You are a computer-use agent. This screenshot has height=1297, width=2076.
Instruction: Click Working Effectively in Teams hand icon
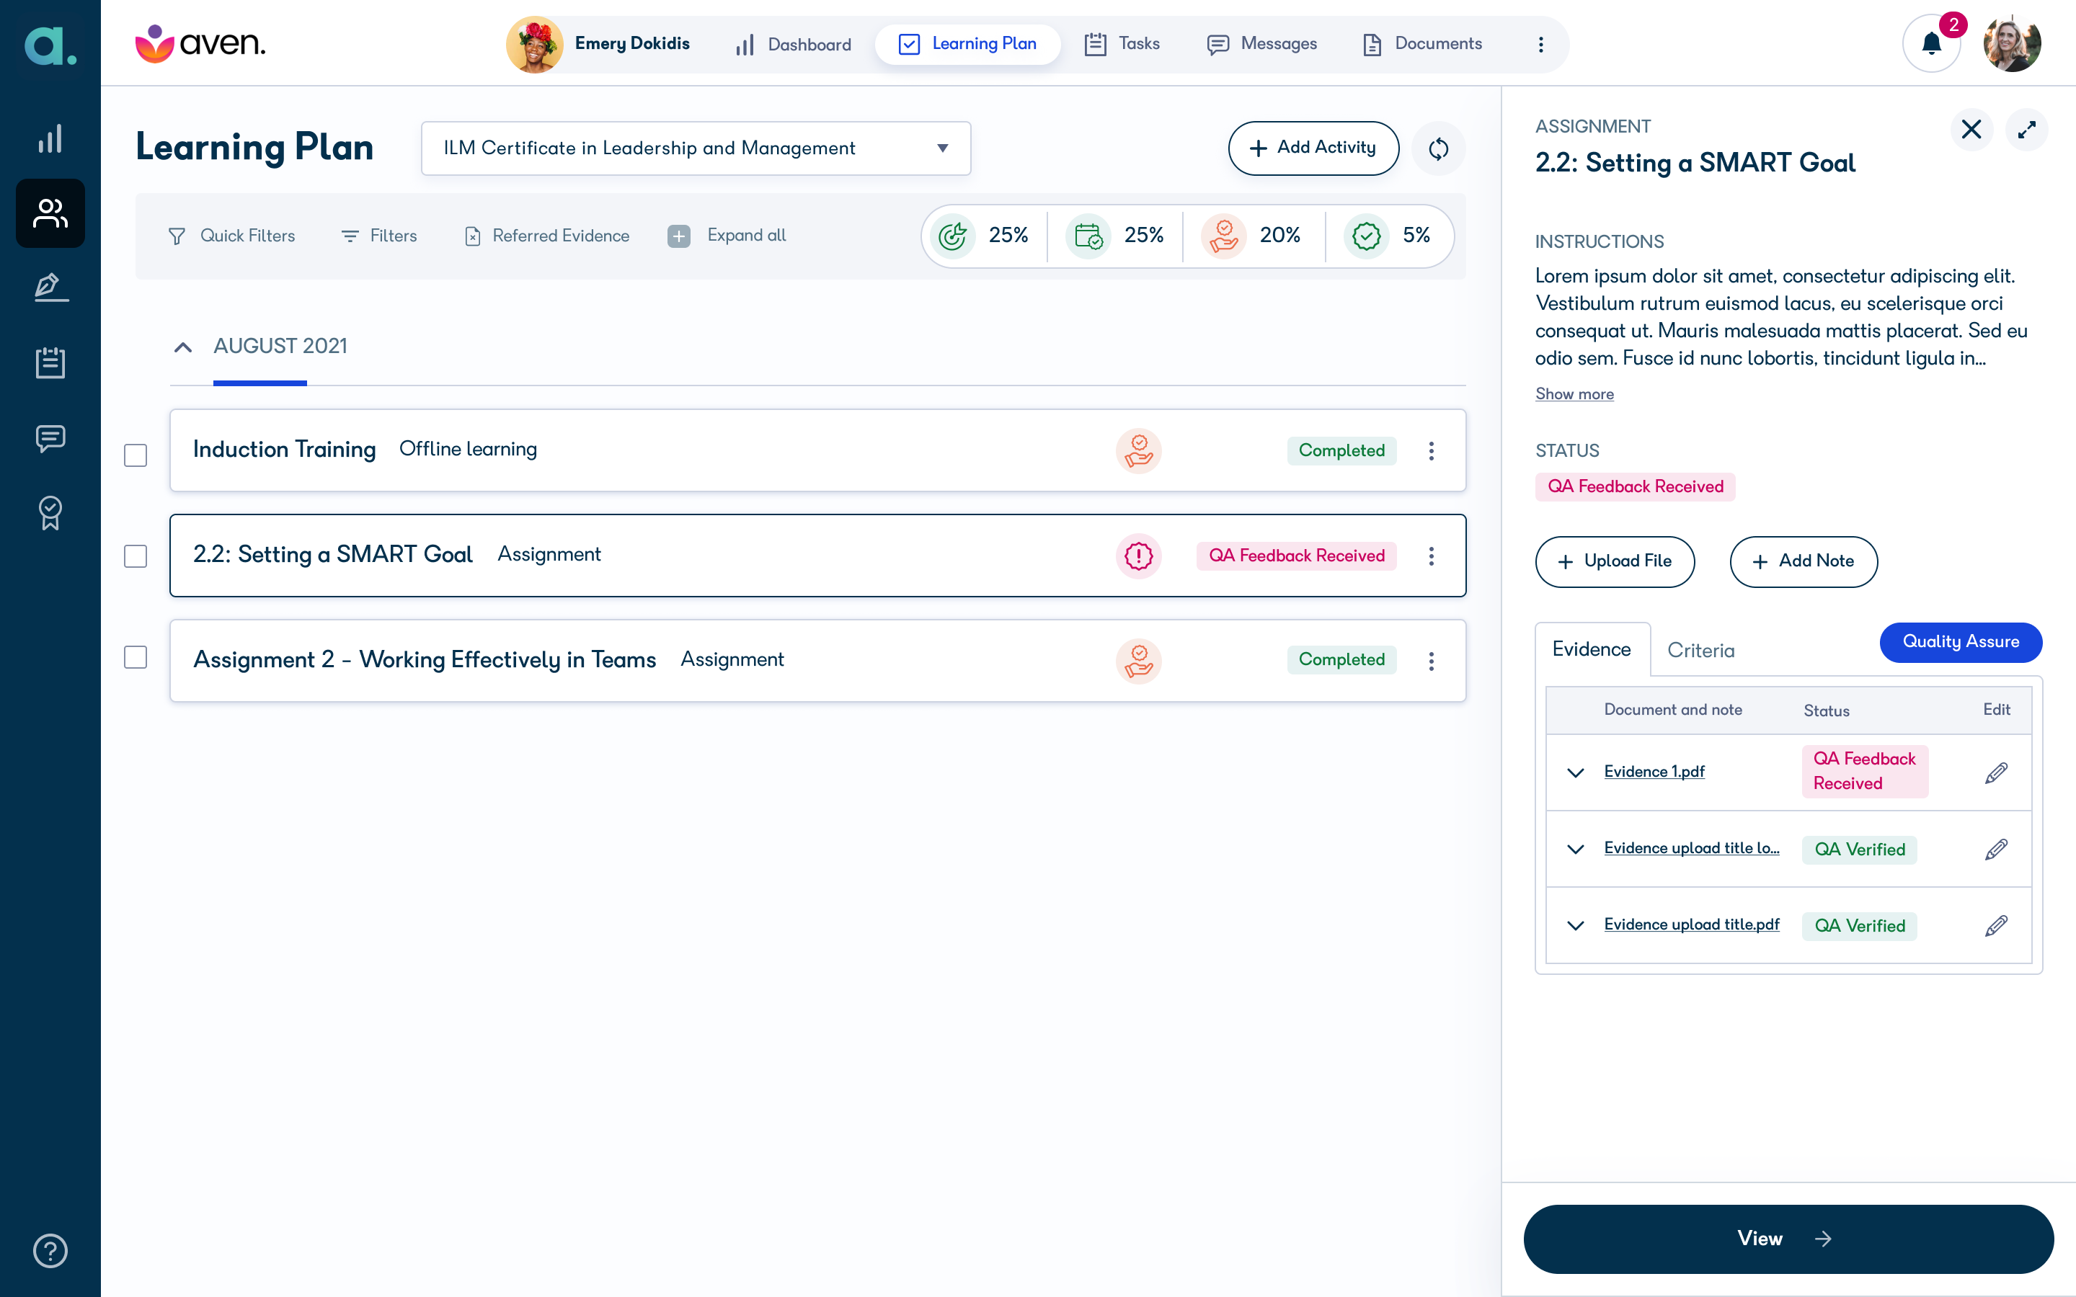tap(1138, 661)
